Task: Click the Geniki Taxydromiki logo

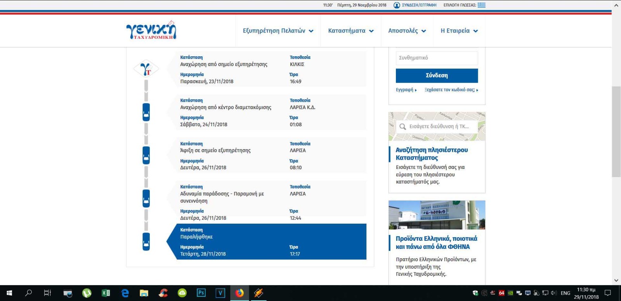Action: tap(151, 30)
